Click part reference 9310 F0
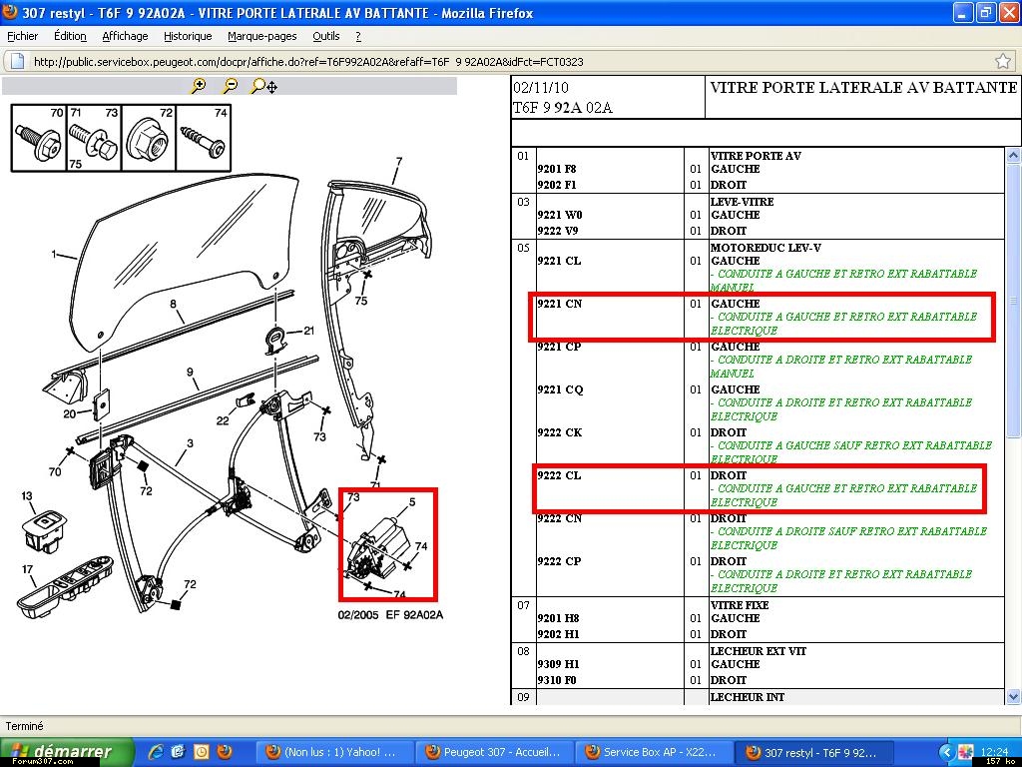 [x=557, y=680]
